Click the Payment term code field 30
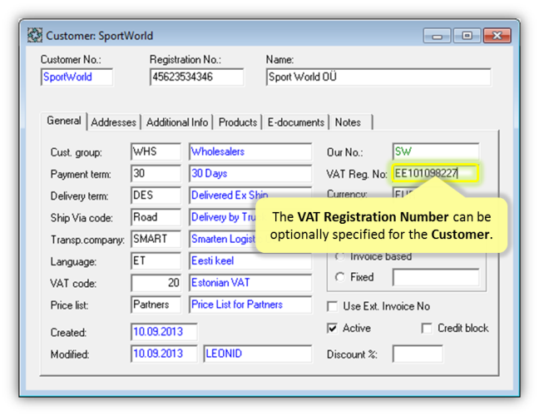This screenshot has height=416, width=539. pos(156,174)
